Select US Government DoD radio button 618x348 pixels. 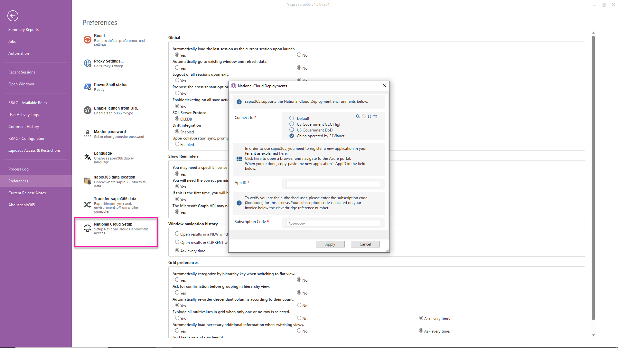click(x=292, y=130)
